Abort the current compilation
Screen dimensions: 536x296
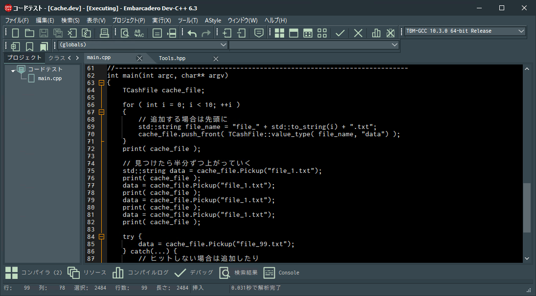[x=358, y=33]
